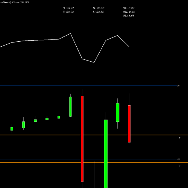This screenshot has width=188, height=188.
Task: Click the 'OH: 2.55' reading
Action: 129,12
